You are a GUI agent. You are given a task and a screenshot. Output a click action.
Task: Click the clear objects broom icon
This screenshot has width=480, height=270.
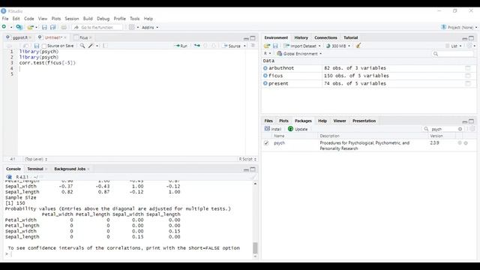[x=358, y=46]
